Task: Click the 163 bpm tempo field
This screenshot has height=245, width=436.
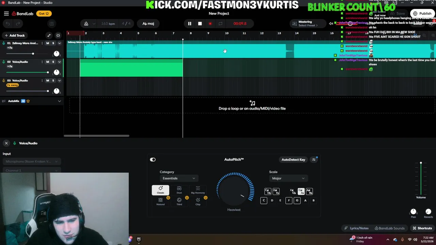Action: point(108,24)
